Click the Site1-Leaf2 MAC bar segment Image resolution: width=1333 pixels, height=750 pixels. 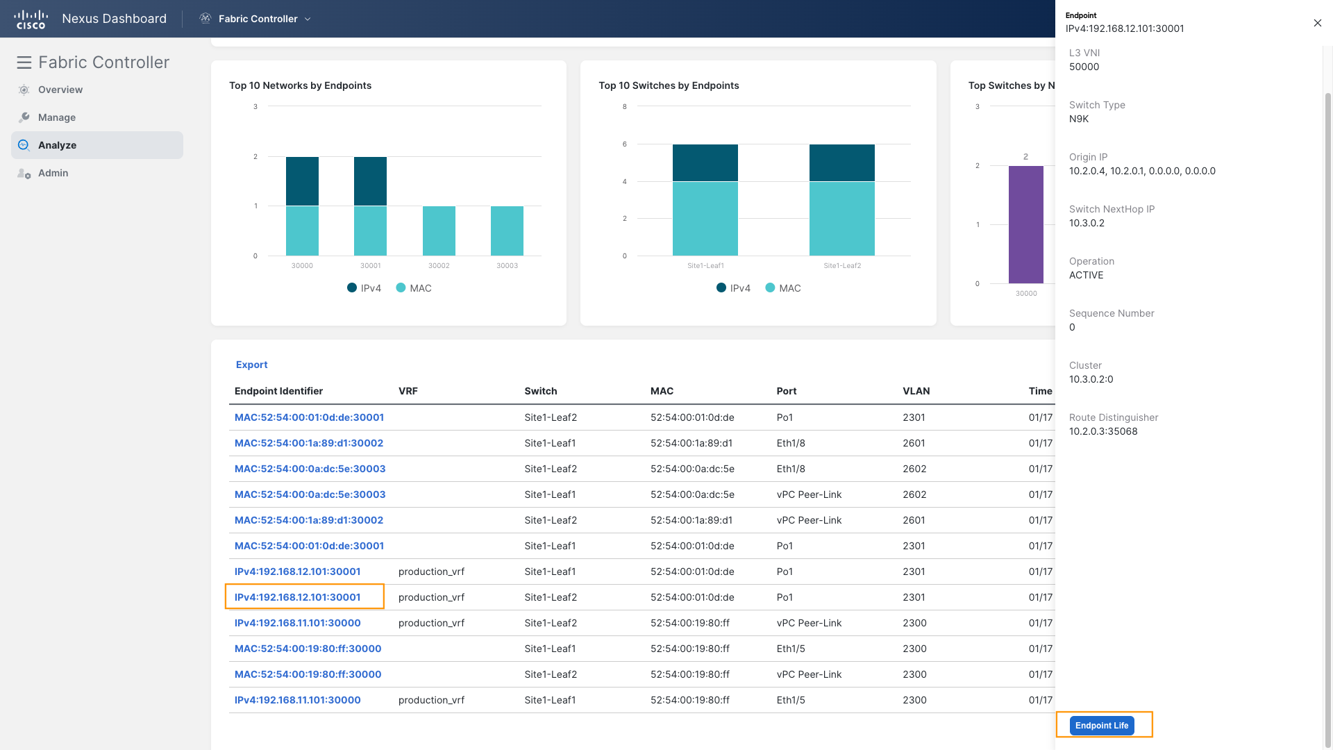(842, 219)
